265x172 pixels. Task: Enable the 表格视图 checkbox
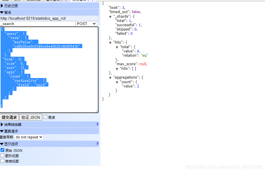[2, 161]
